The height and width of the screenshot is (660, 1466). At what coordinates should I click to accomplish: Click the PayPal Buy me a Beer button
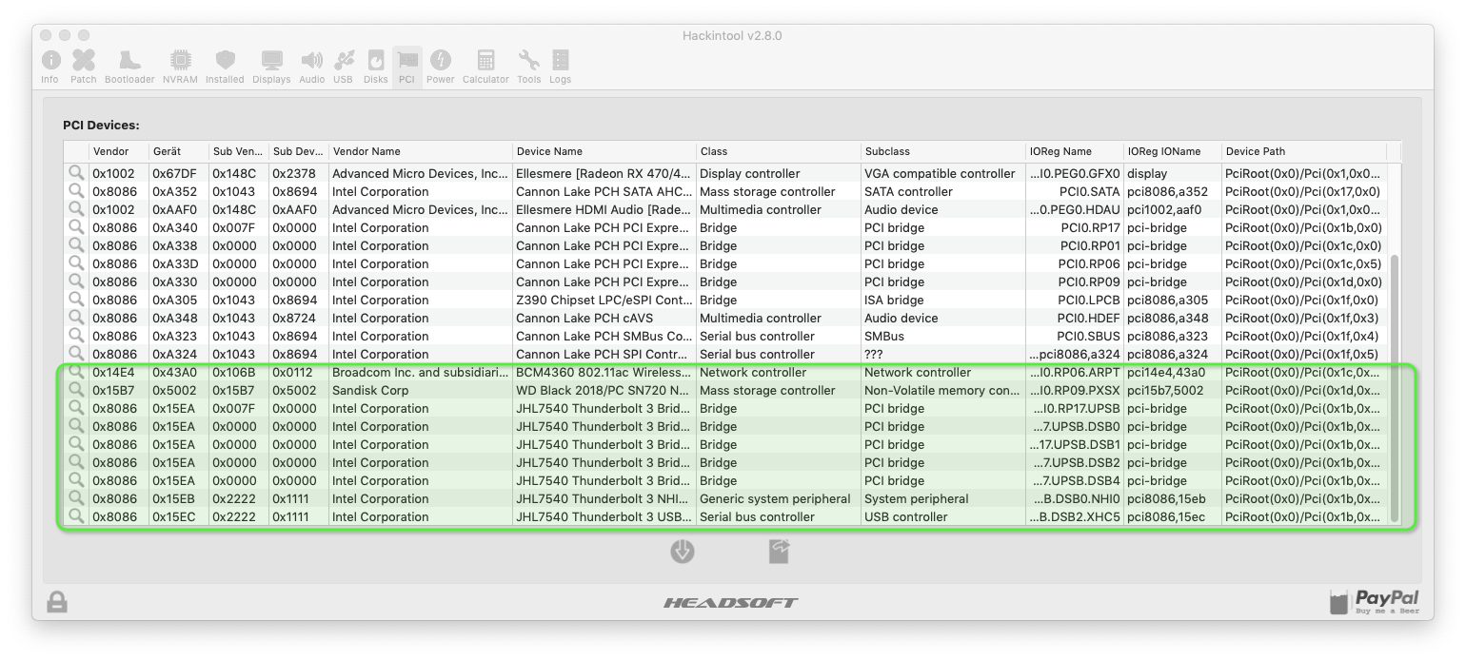tap(1375, 602)
